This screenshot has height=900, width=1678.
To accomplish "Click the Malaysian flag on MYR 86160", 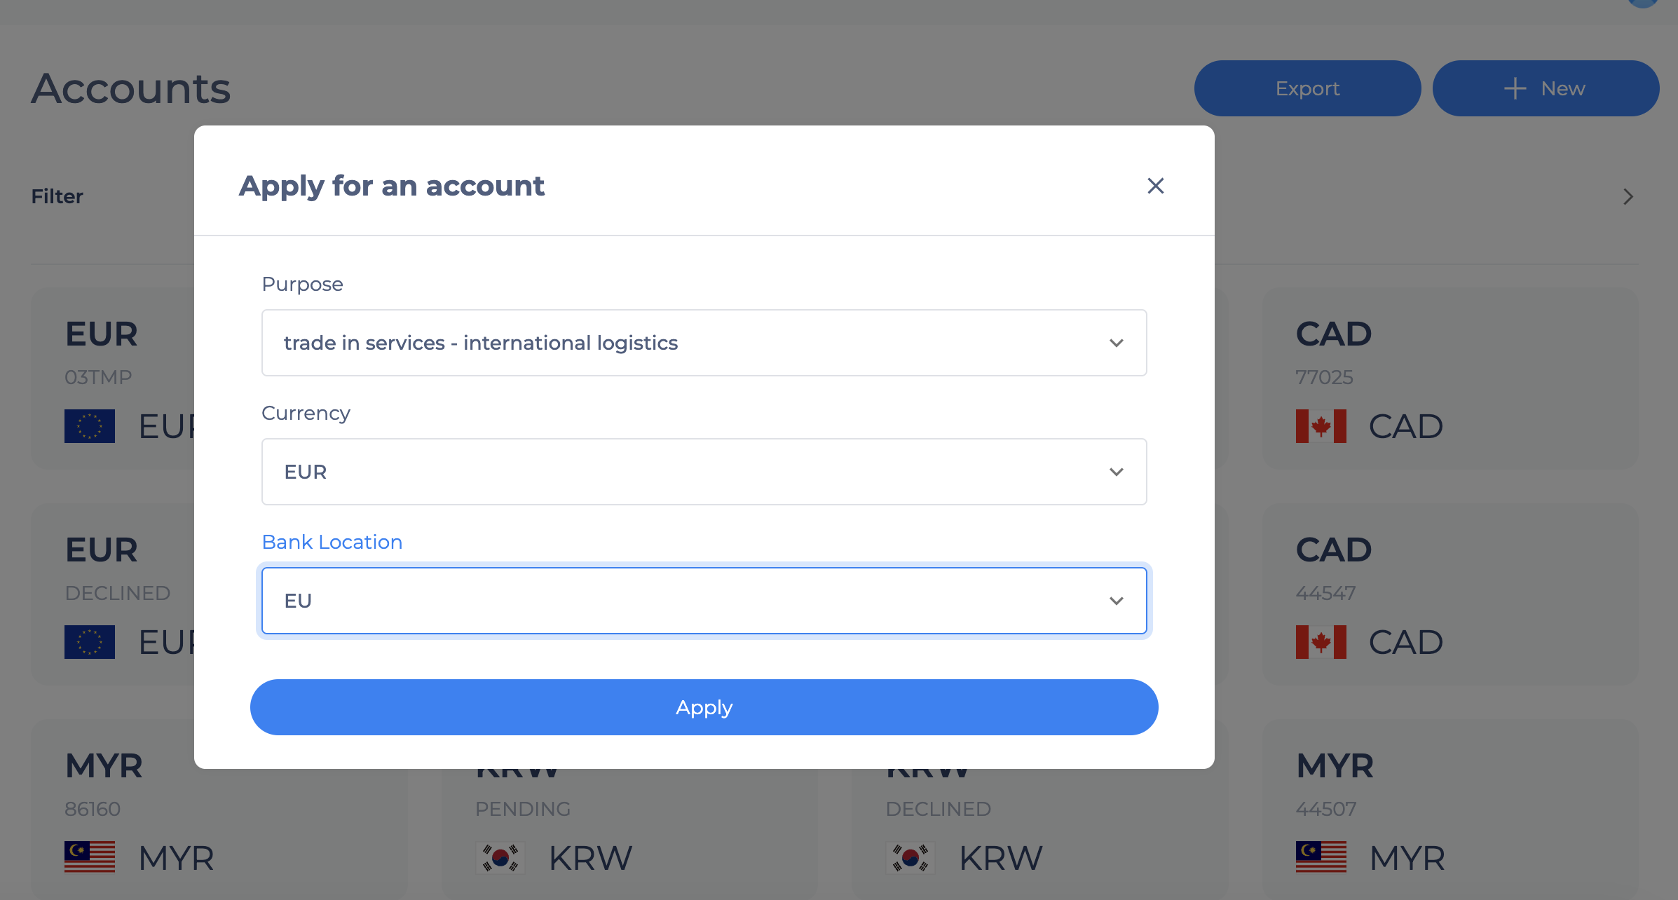I will [90, 857].
